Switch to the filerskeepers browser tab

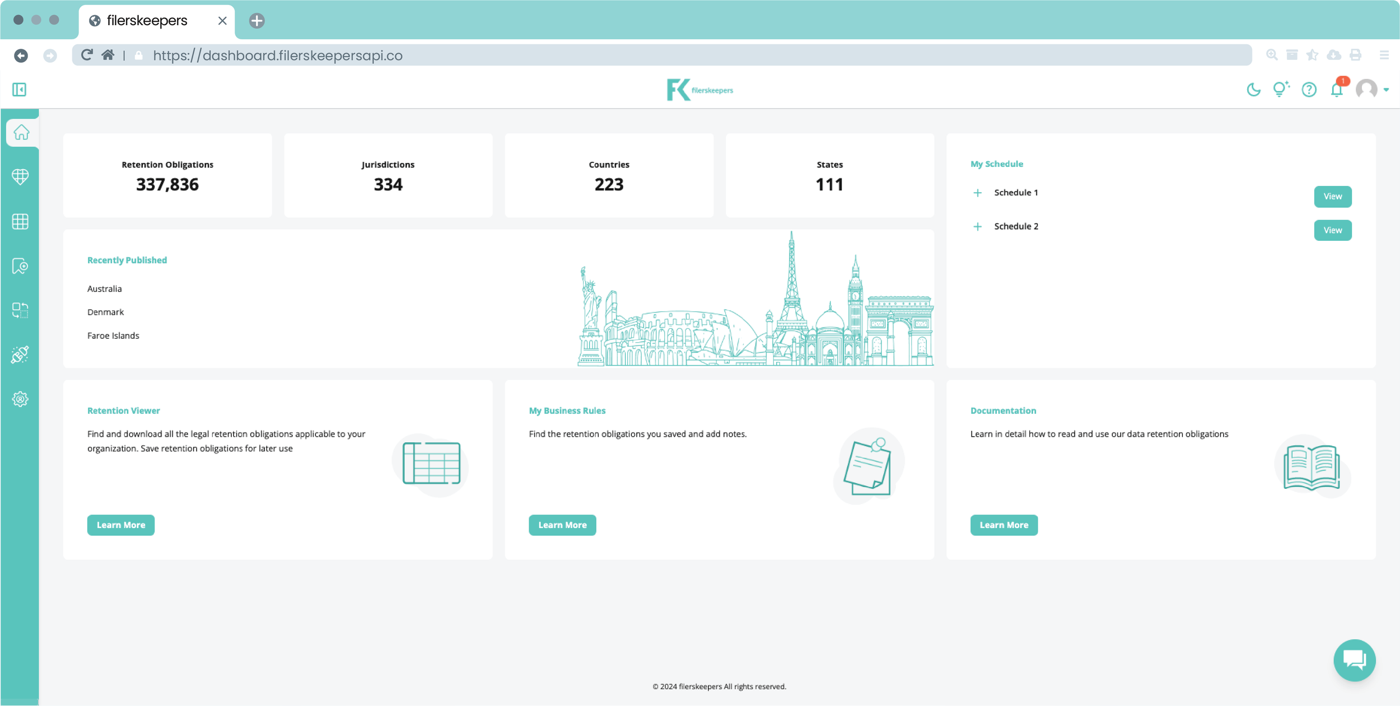click(147, 20)
